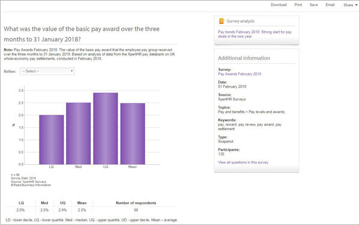Click the UQ x-axis label under chart

point(106,167)
